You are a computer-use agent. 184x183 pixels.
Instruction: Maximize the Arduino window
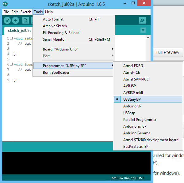coord(133,3)
